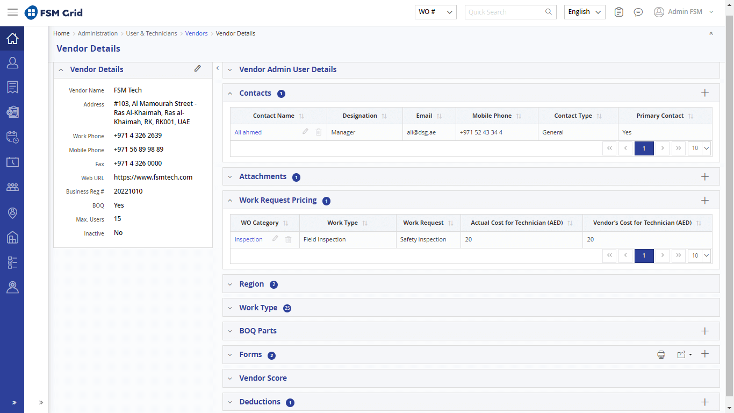Go to first page in Contacts
This screenshot has height=413, width=734.
pos(609,148)
